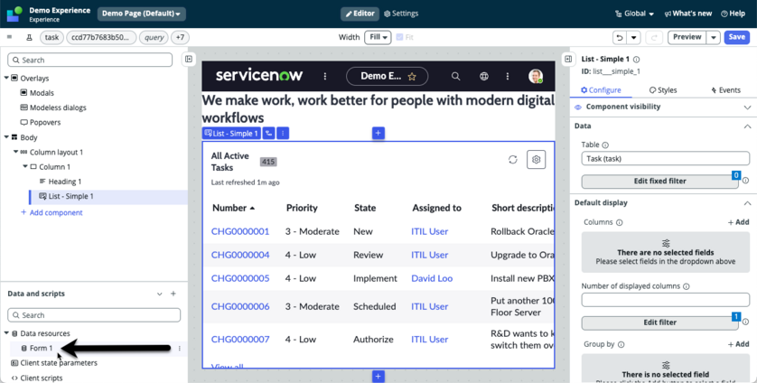Click the search magnifier in ServiceNow header
Image resolution: width=757 pixels, height=383 pixels.
(x=456, y=76)
